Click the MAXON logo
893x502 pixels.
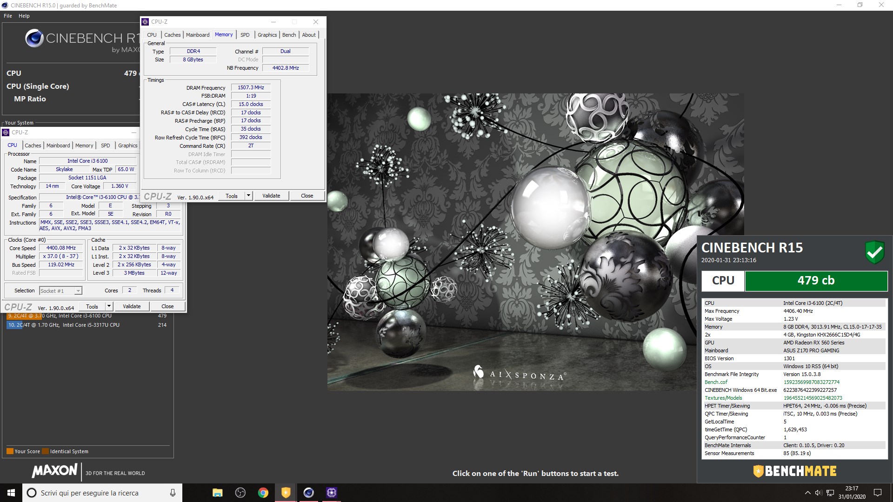54,470
